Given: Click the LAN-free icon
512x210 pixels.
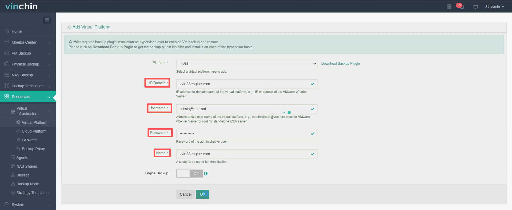Looking at the screenshot, I should pyautogui.click(x=18, y=140).
